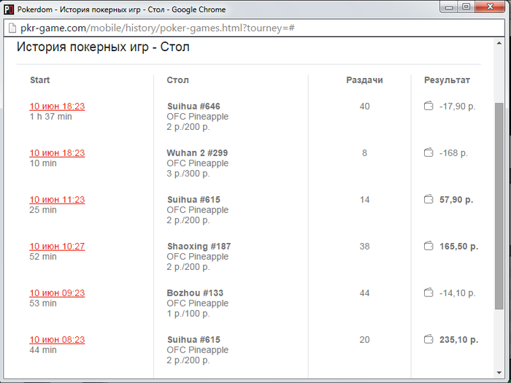Maximize the Chrome window
Screen dimensions: 511x383
466,7
